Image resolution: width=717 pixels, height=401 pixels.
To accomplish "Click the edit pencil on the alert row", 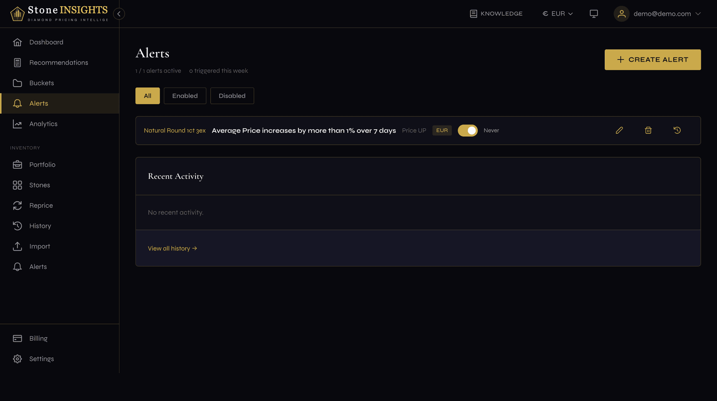I will [x=619, y=130].
